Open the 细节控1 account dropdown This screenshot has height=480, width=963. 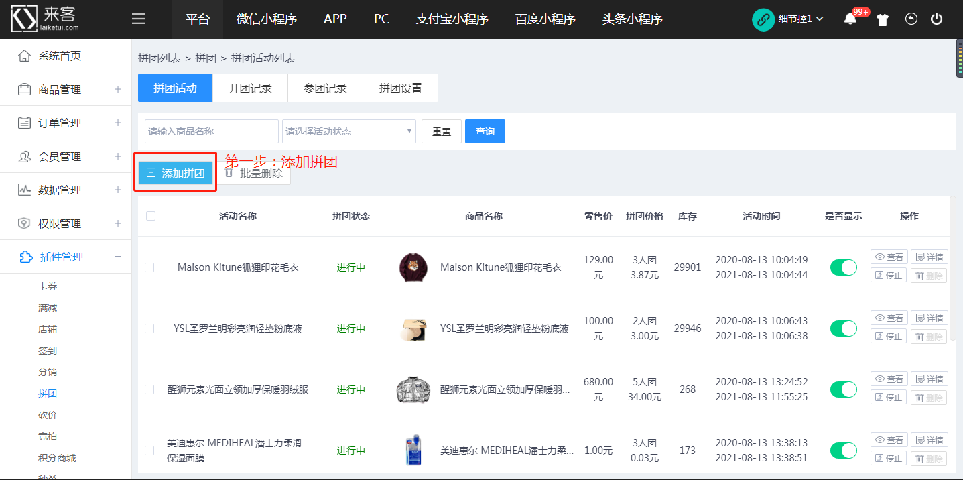pos(801,19)
